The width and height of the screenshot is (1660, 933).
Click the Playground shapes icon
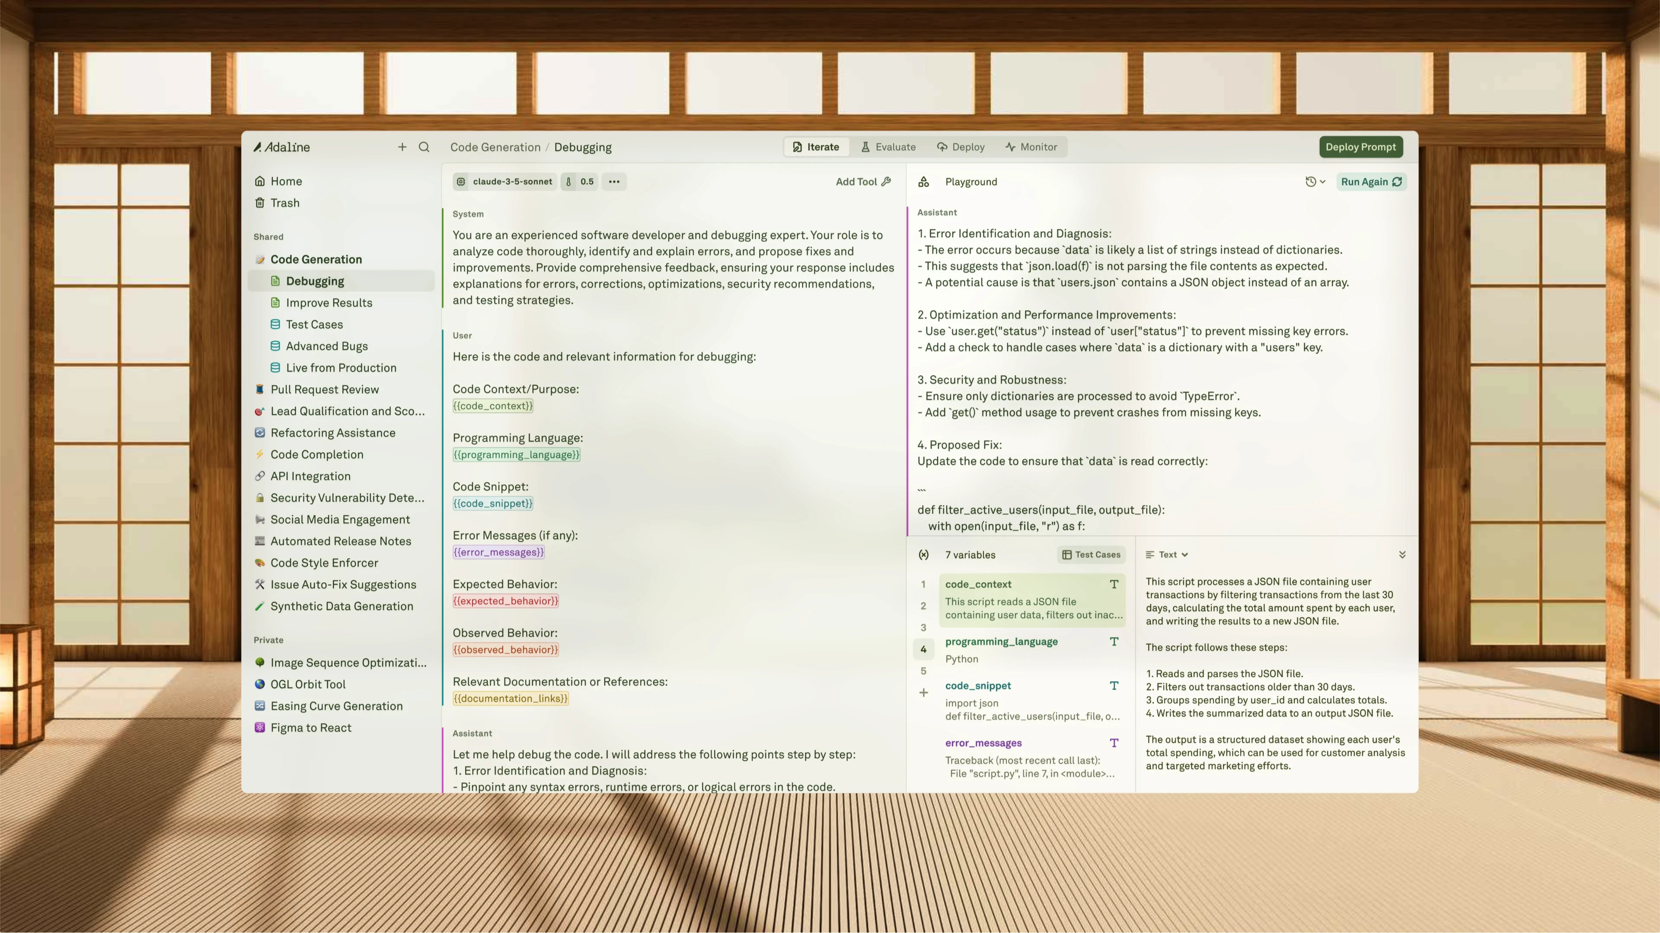tap(923, 181)
